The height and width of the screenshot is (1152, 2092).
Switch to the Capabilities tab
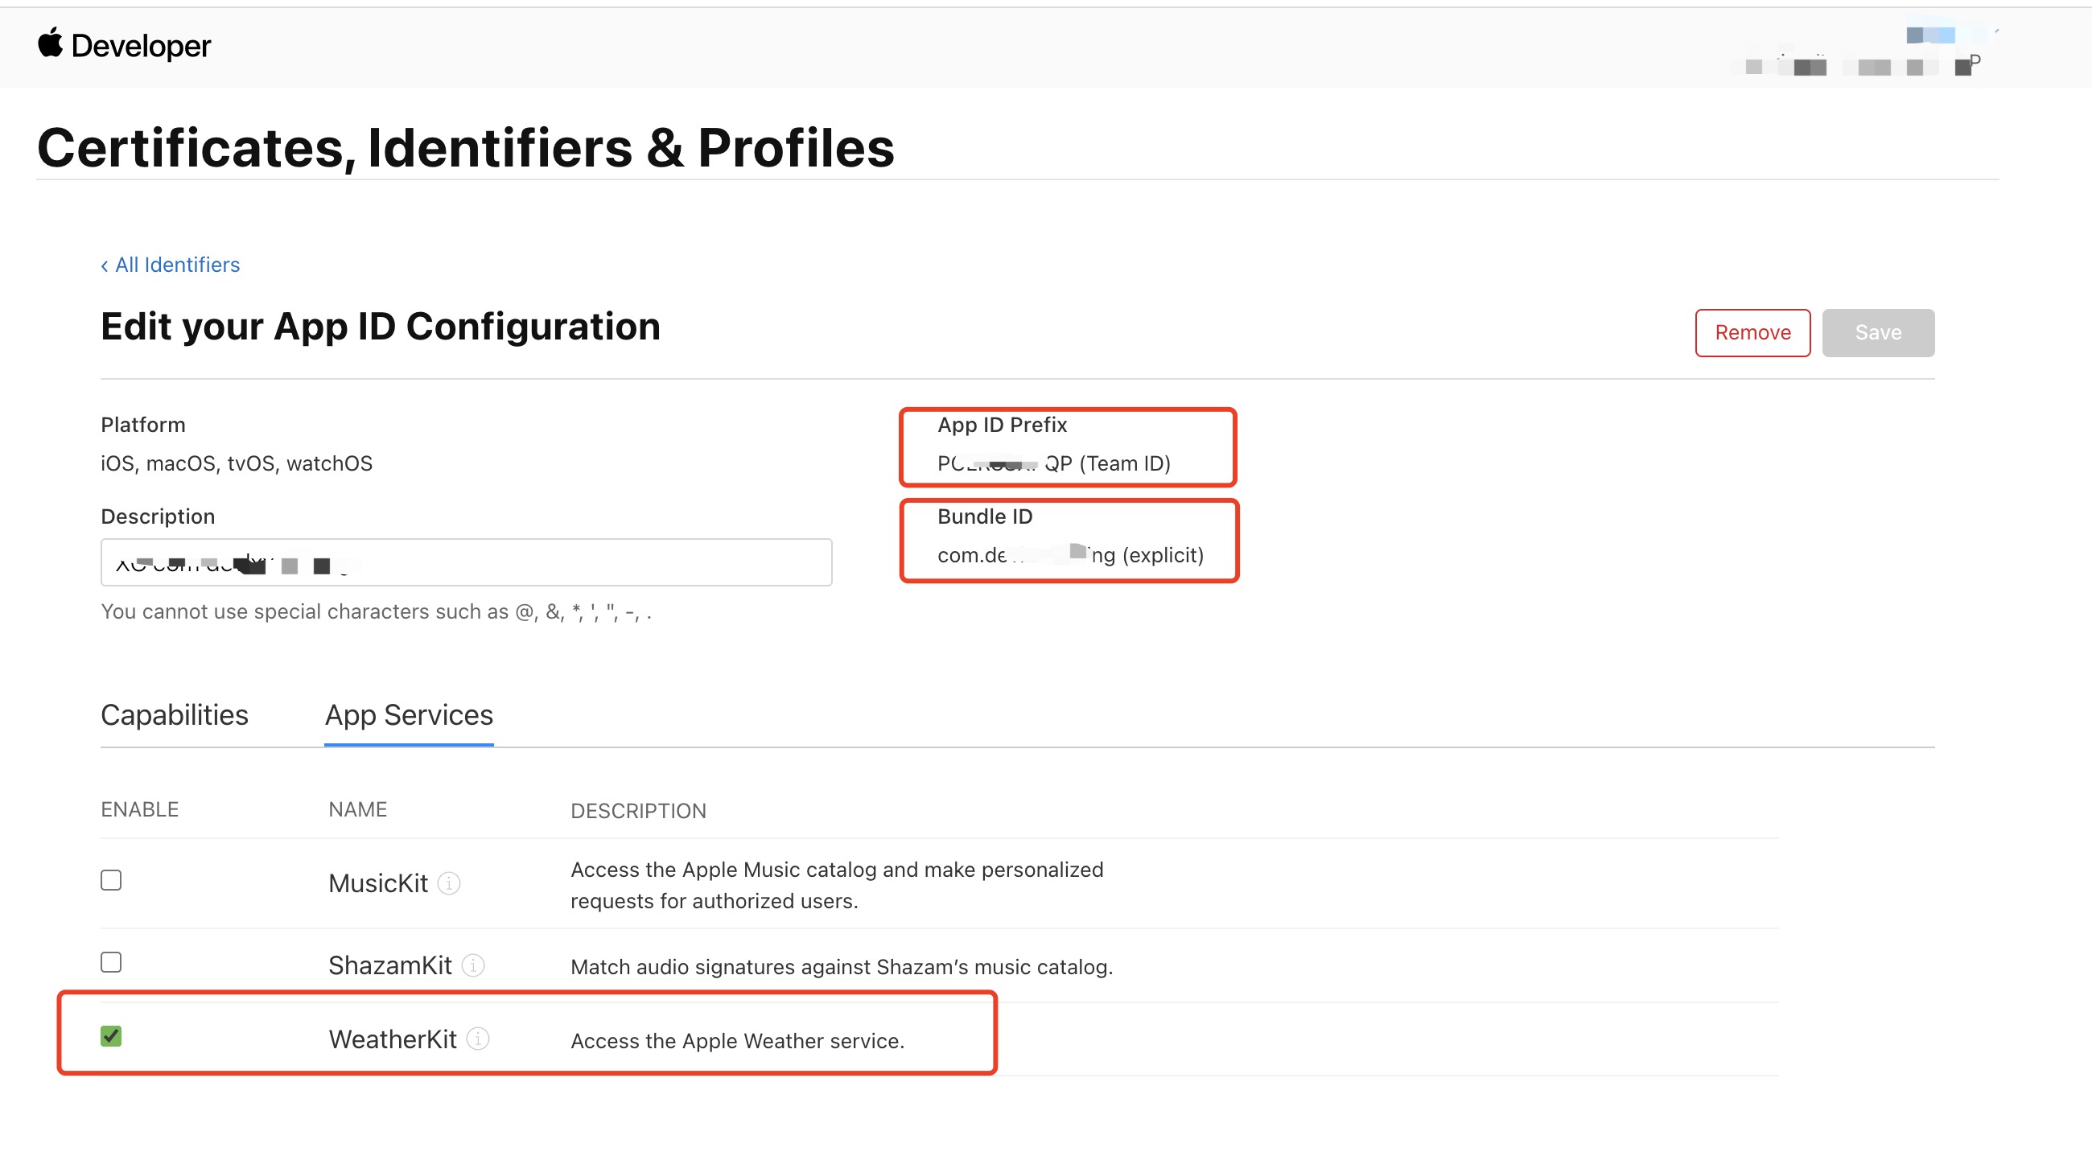click(x=175, y=714)
